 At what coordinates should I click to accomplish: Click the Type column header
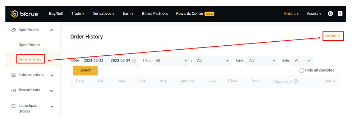[x=121, y=81]
